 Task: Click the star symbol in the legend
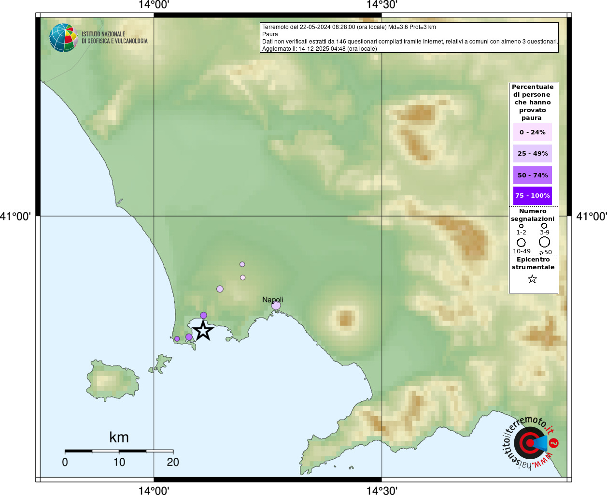pyautogui.click(x=532, y=279)
